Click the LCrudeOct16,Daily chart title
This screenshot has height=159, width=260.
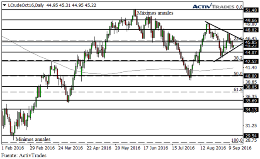26,5
